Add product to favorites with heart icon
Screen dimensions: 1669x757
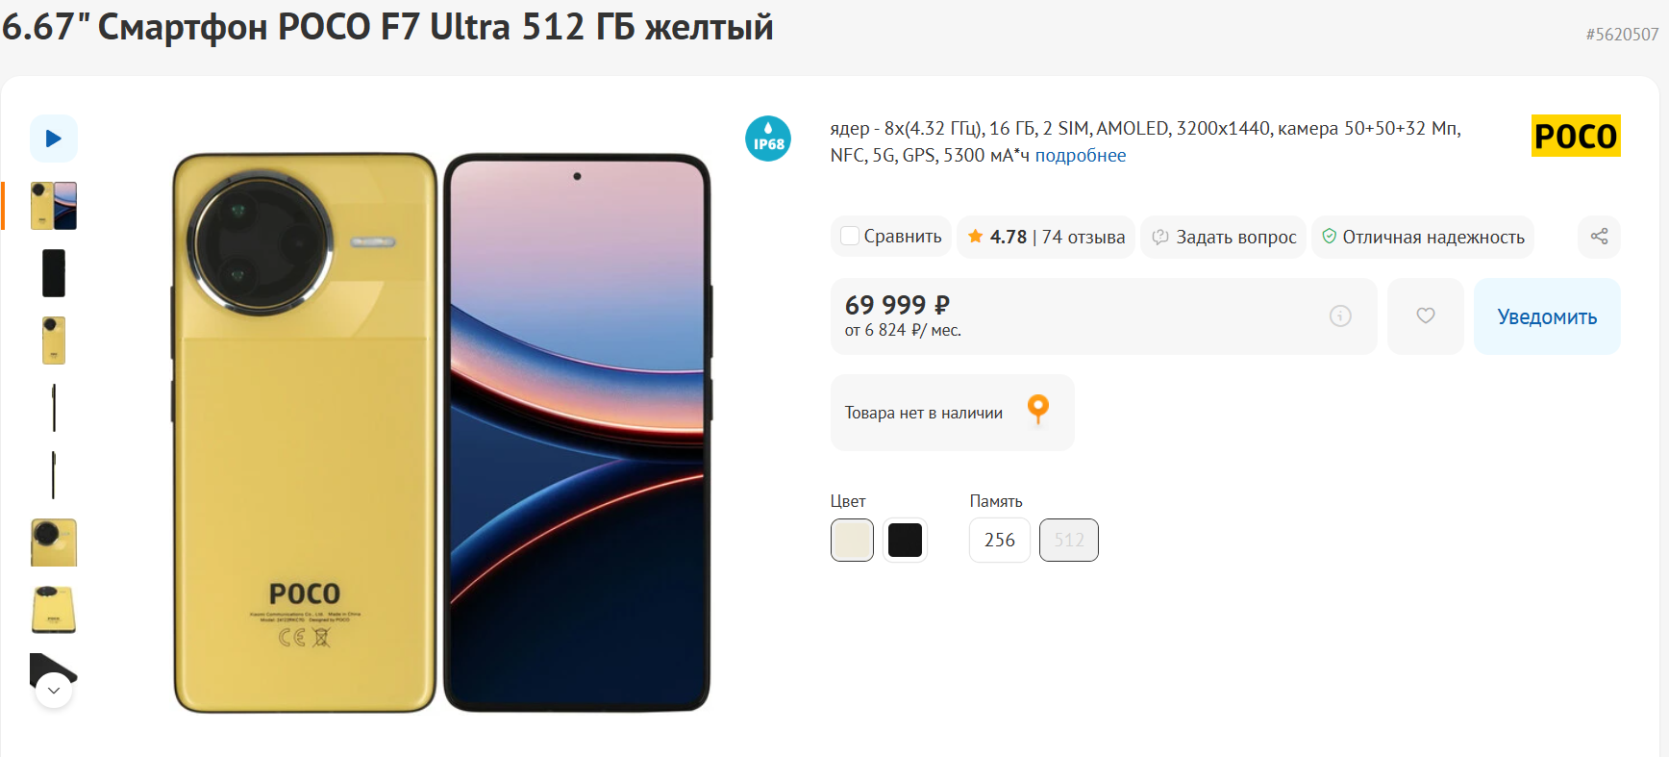point(1426,315)
